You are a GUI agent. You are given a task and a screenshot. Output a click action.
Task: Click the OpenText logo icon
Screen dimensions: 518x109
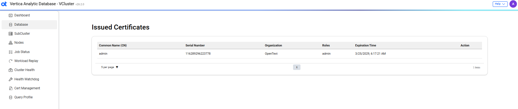click(4, 4)
